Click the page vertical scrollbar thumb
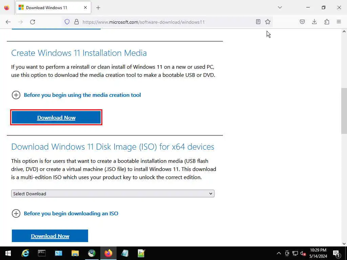347x260 pixels. (344, 111)
